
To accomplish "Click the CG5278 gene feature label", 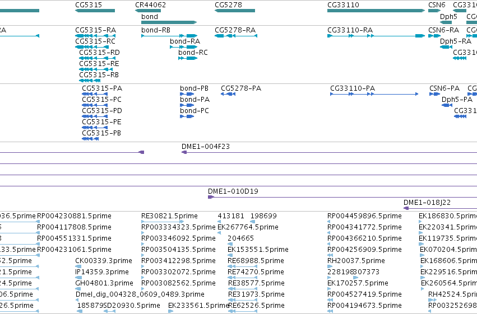I will tap(229, 5).
